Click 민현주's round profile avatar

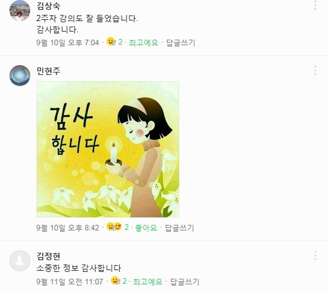click(20, 76)
